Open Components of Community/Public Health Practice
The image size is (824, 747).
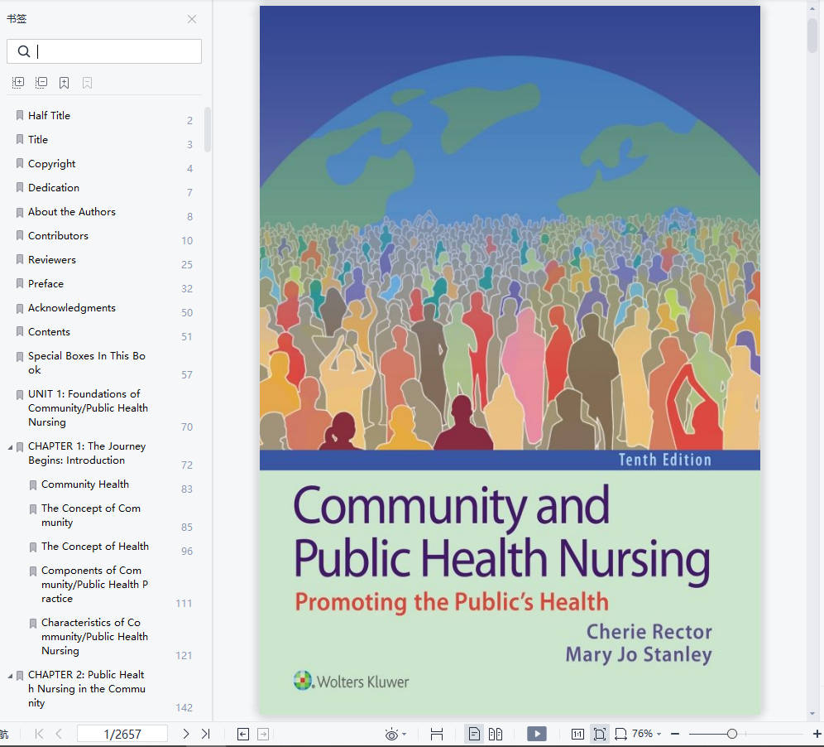[x=94, y=584]
